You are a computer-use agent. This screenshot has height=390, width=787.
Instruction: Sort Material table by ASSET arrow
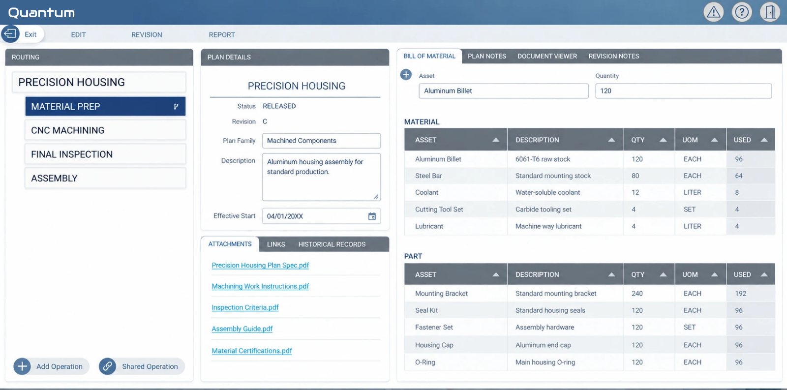click(x=496, y=140)
